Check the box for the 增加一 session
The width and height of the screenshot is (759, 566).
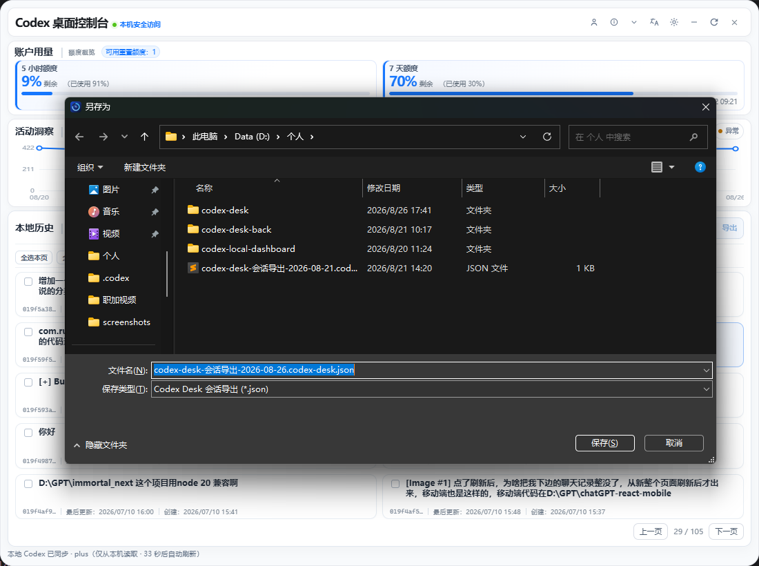28,282
